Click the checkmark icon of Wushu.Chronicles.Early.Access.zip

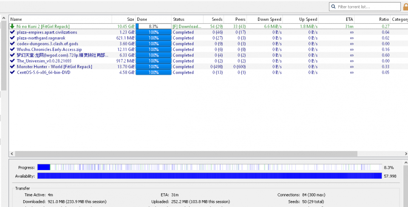[12, 49]
